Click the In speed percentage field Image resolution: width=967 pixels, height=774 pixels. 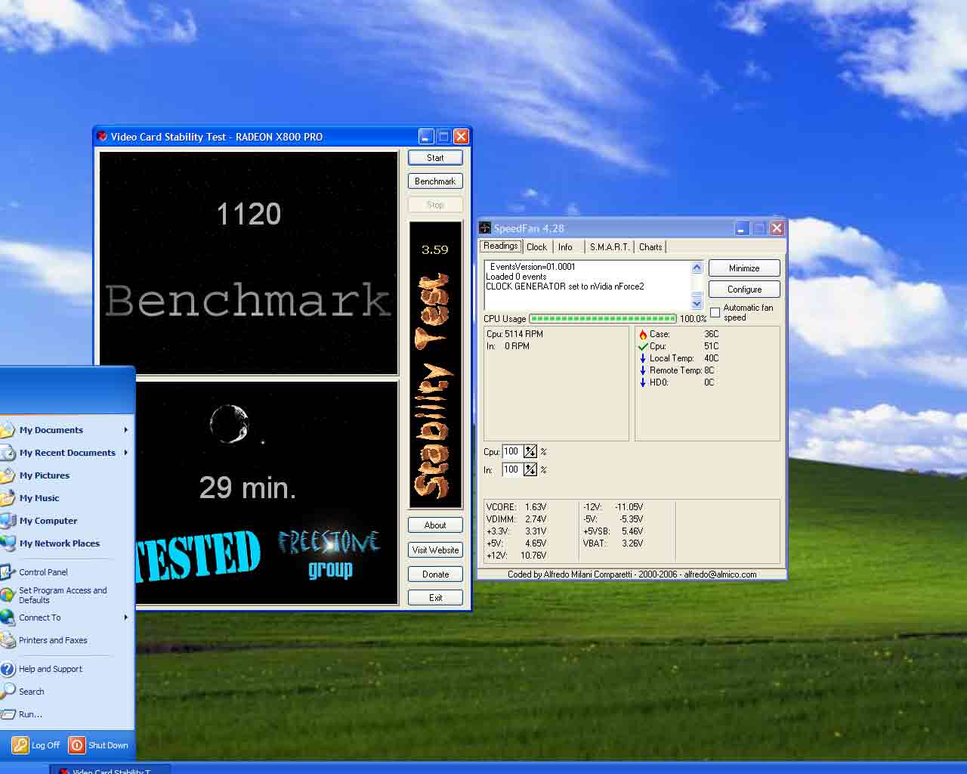[512, 469]
